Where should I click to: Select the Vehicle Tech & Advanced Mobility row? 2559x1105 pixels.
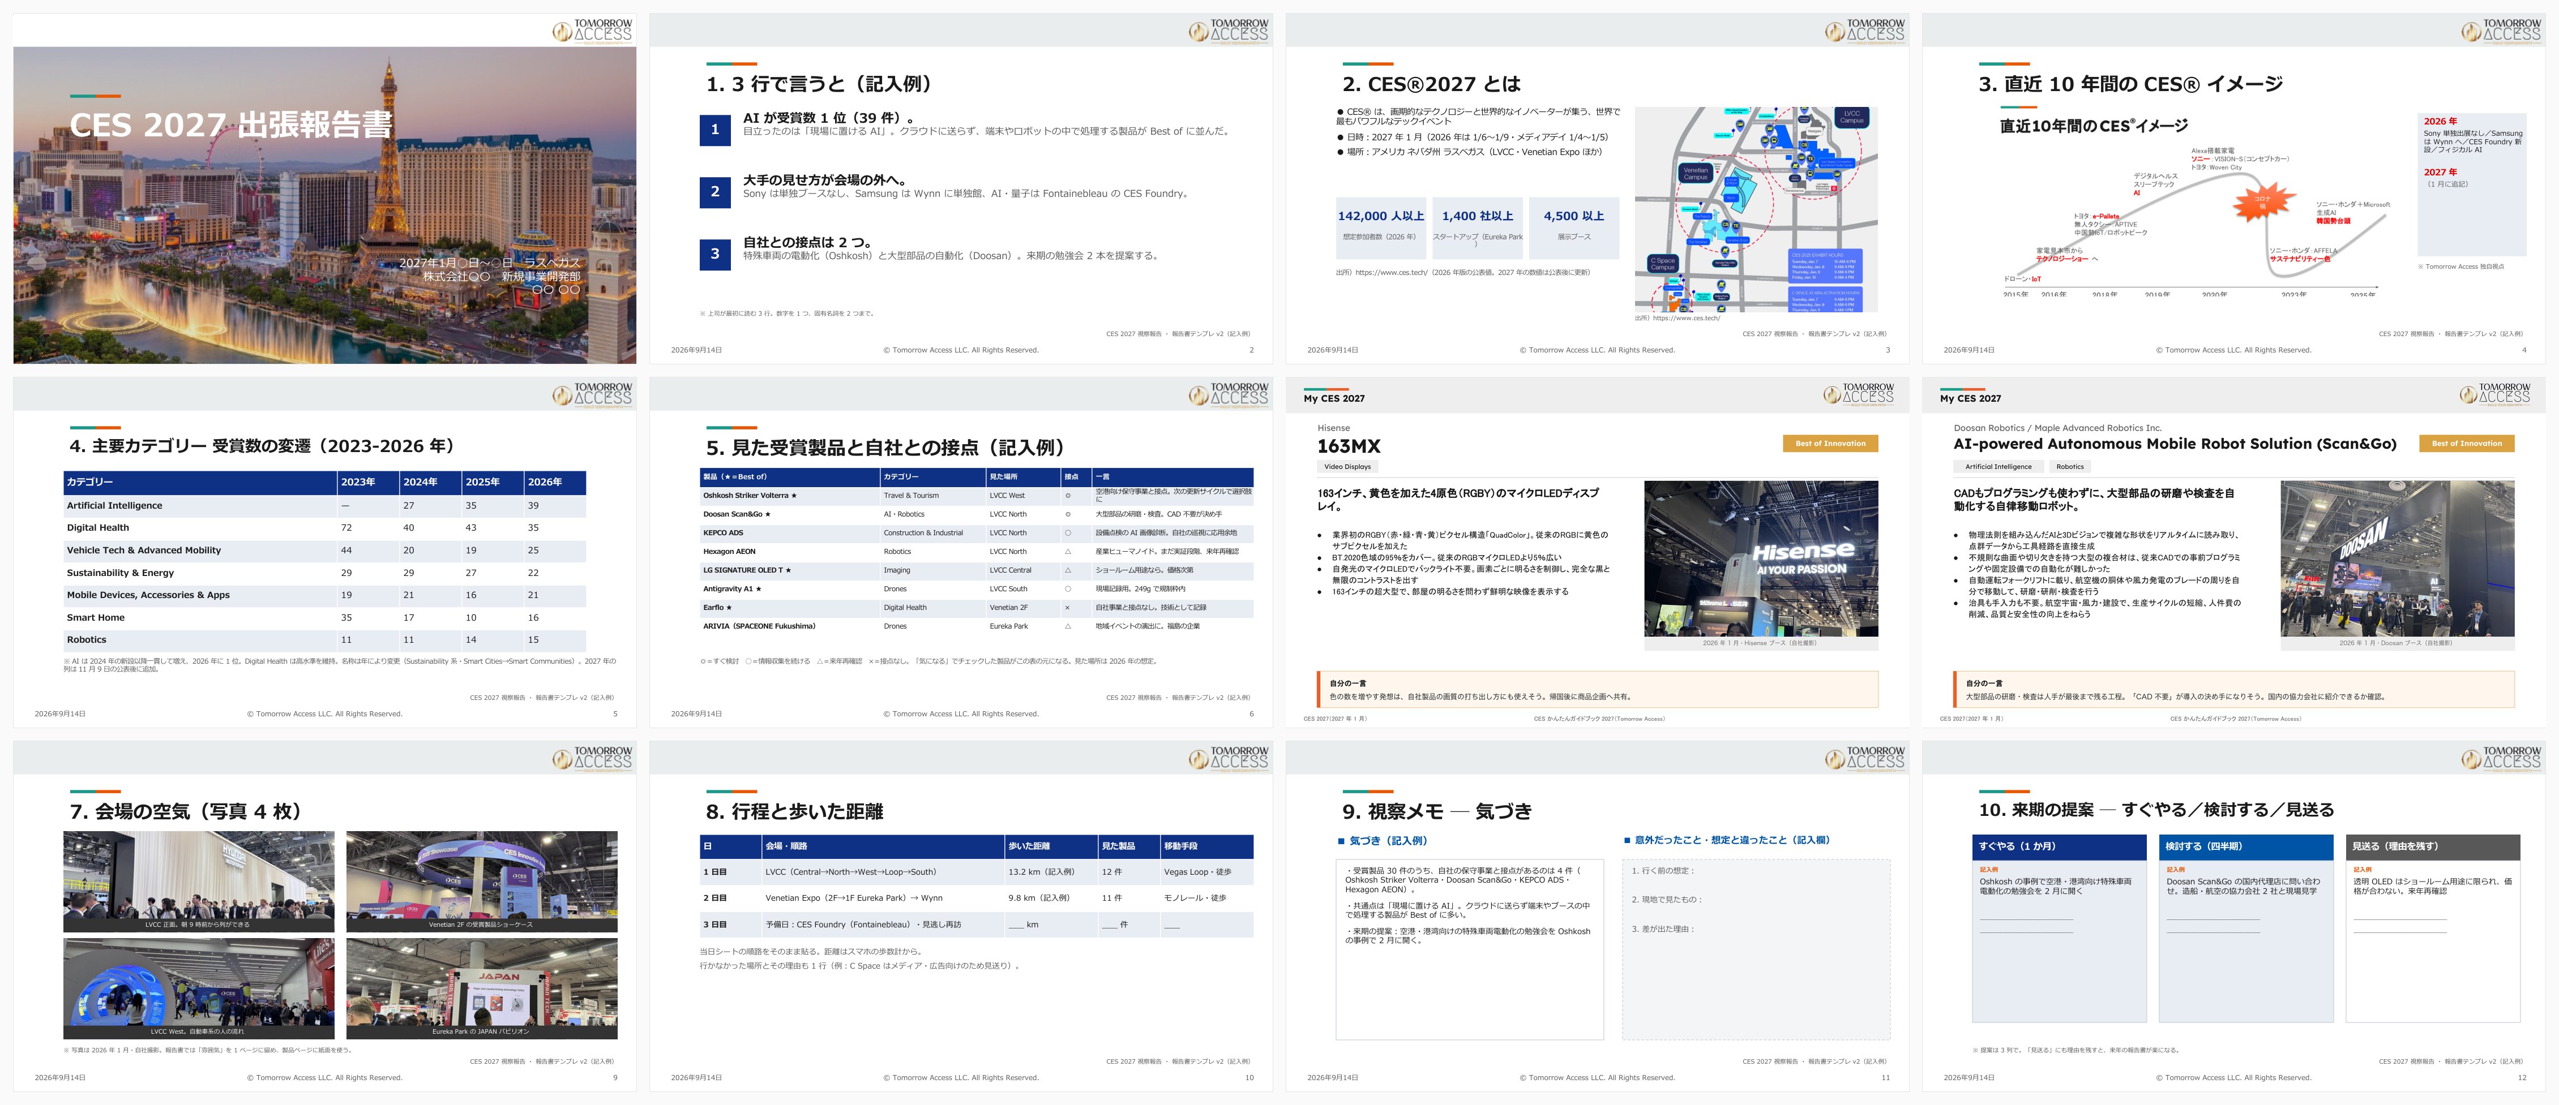(x=324, y=550)
